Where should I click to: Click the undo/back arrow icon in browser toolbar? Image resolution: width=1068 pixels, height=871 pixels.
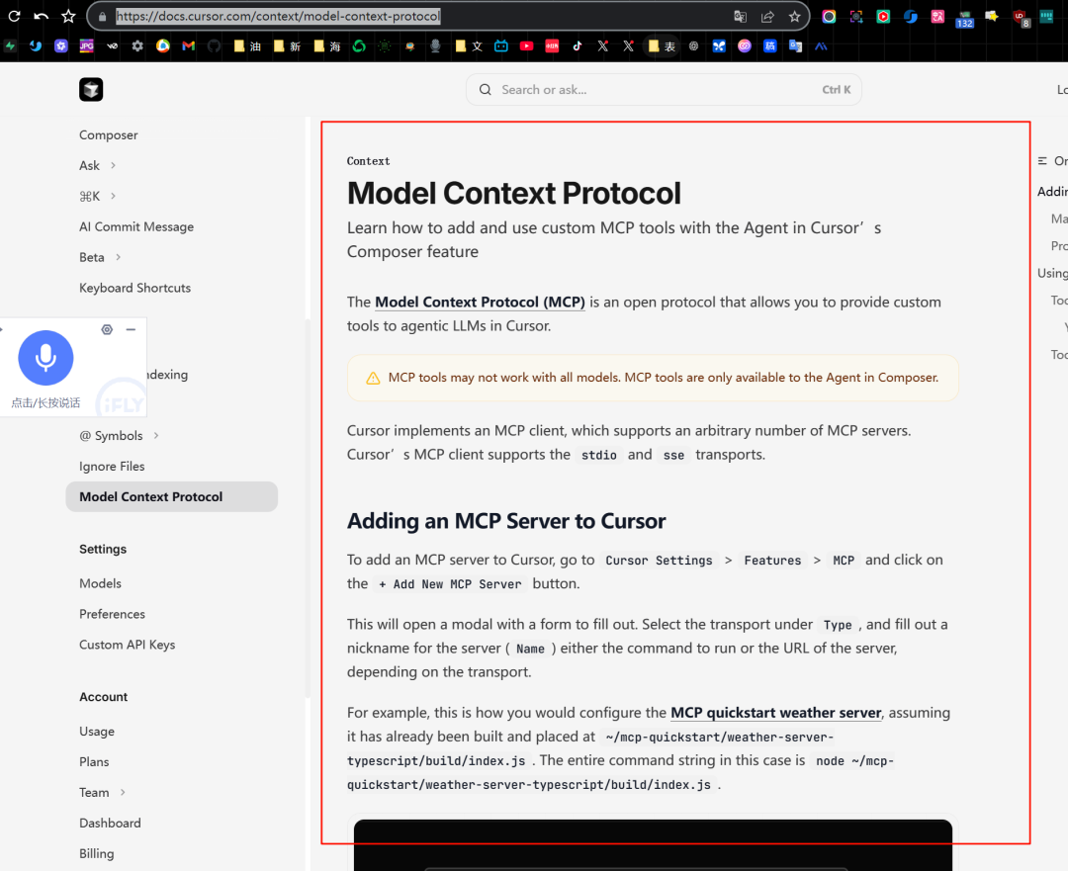click(41, 17)
